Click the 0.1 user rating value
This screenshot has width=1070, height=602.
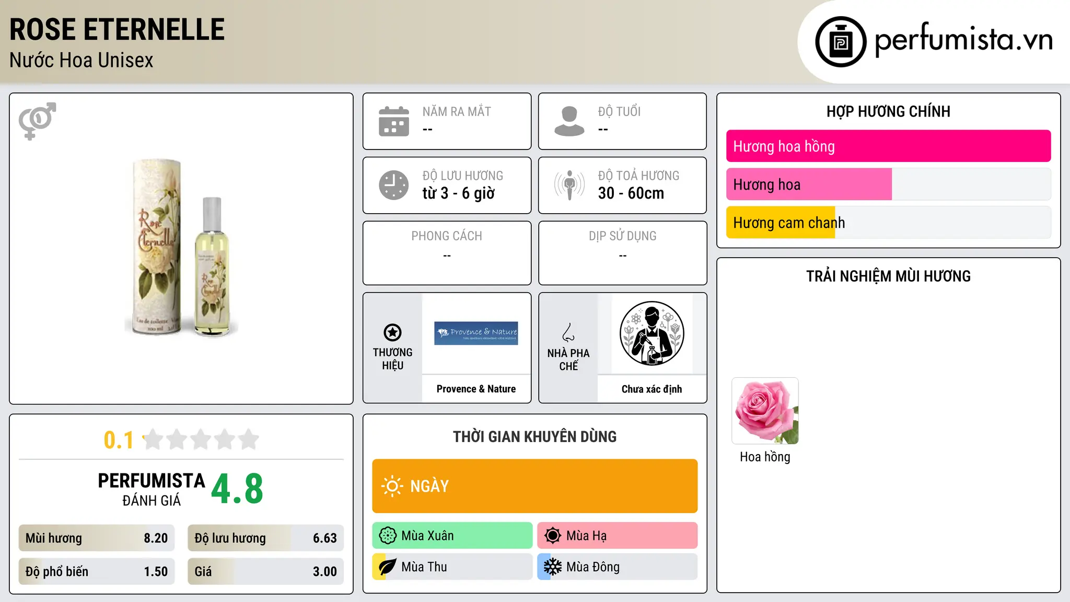point(119,440)
